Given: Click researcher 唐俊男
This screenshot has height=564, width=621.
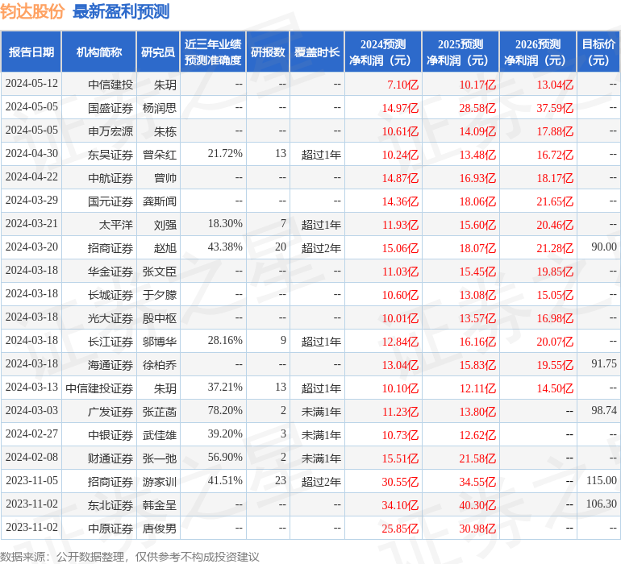Looking at the screenshot, I should click(x=160, y=528).
